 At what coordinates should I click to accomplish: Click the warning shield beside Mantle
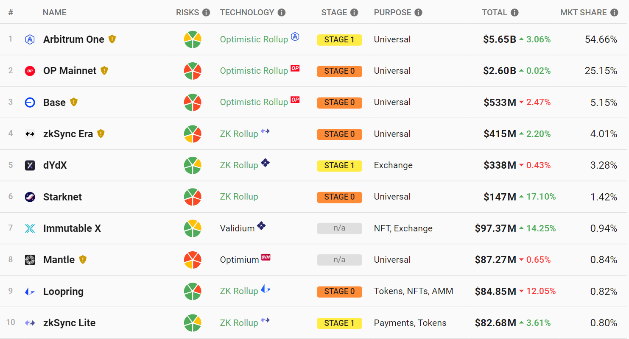pos(83,259)
